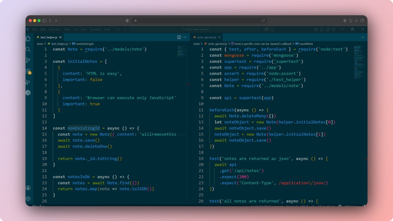Click 'tests' breadcrumb in left editor
Screen dimensions: 393x221
pos(40,44)
